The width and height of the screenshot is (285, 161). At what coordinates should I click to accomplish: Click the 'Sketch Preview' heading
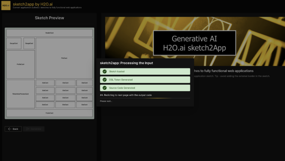(49, 18)
